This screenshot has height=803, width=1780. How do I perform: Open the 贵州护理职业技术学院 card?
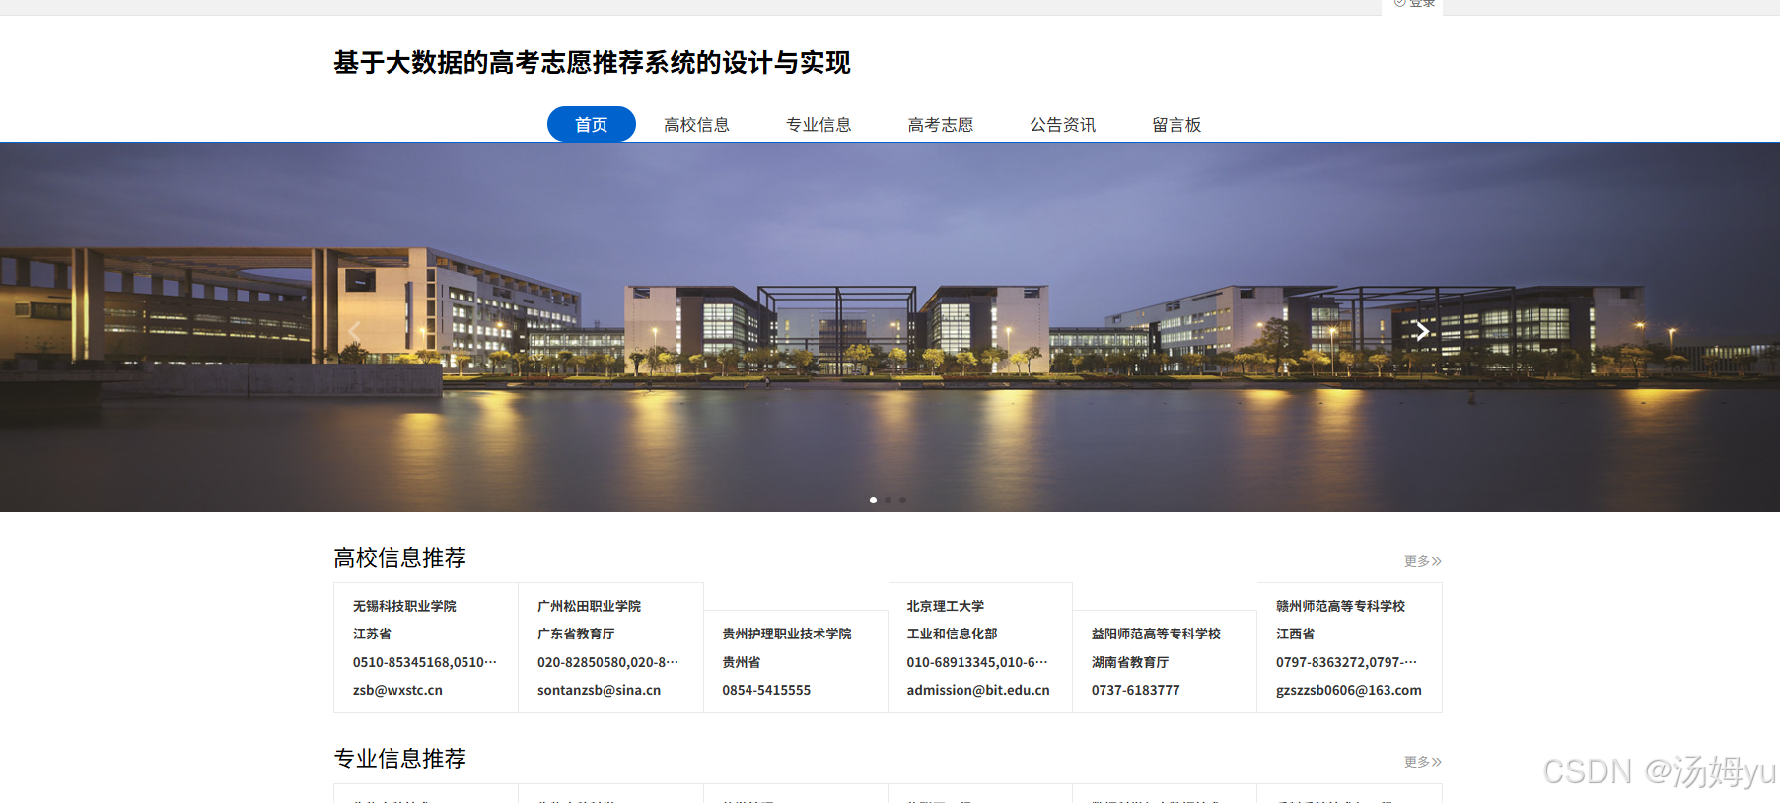796,661
